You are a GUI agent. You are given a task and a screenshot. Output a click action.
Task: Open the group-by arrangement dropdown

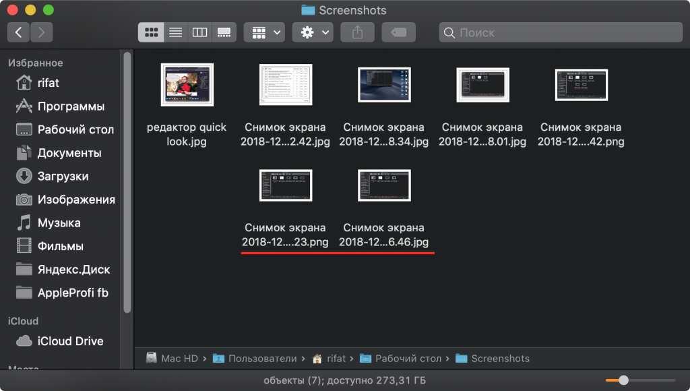263,32
